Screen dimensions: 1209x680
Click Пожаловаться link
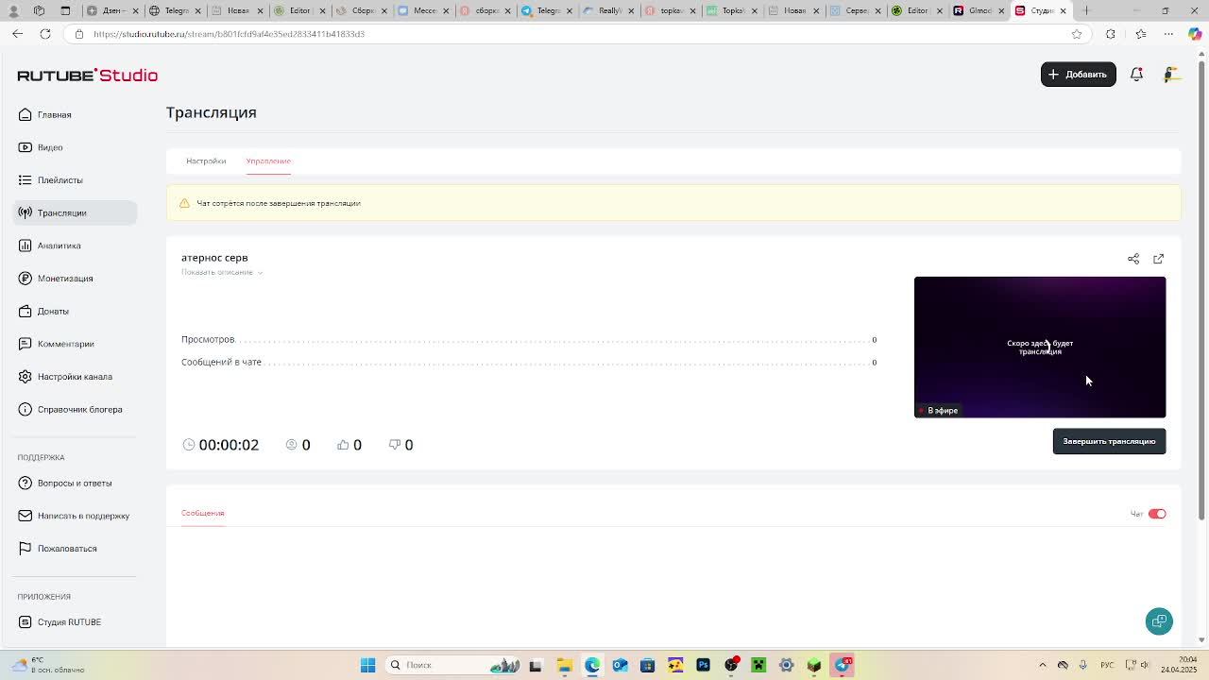76,548
